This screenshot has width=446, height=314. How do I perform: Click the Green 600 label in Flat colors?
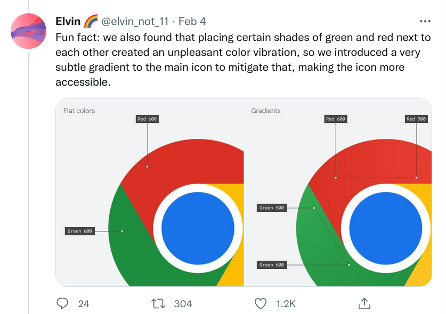click(x=79, y=231)
